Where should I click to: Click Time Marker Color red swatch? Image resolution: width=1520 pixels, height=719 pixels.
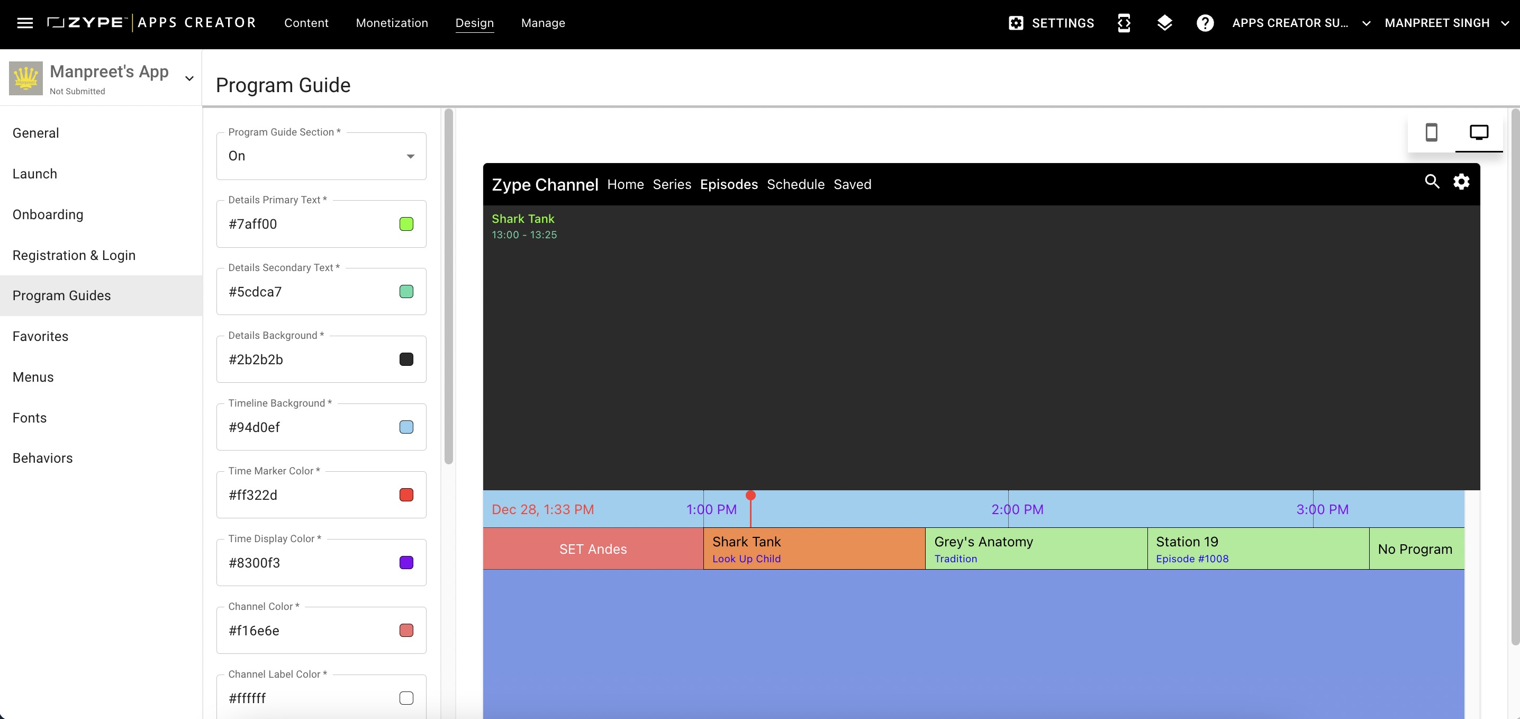coord(406,495)
